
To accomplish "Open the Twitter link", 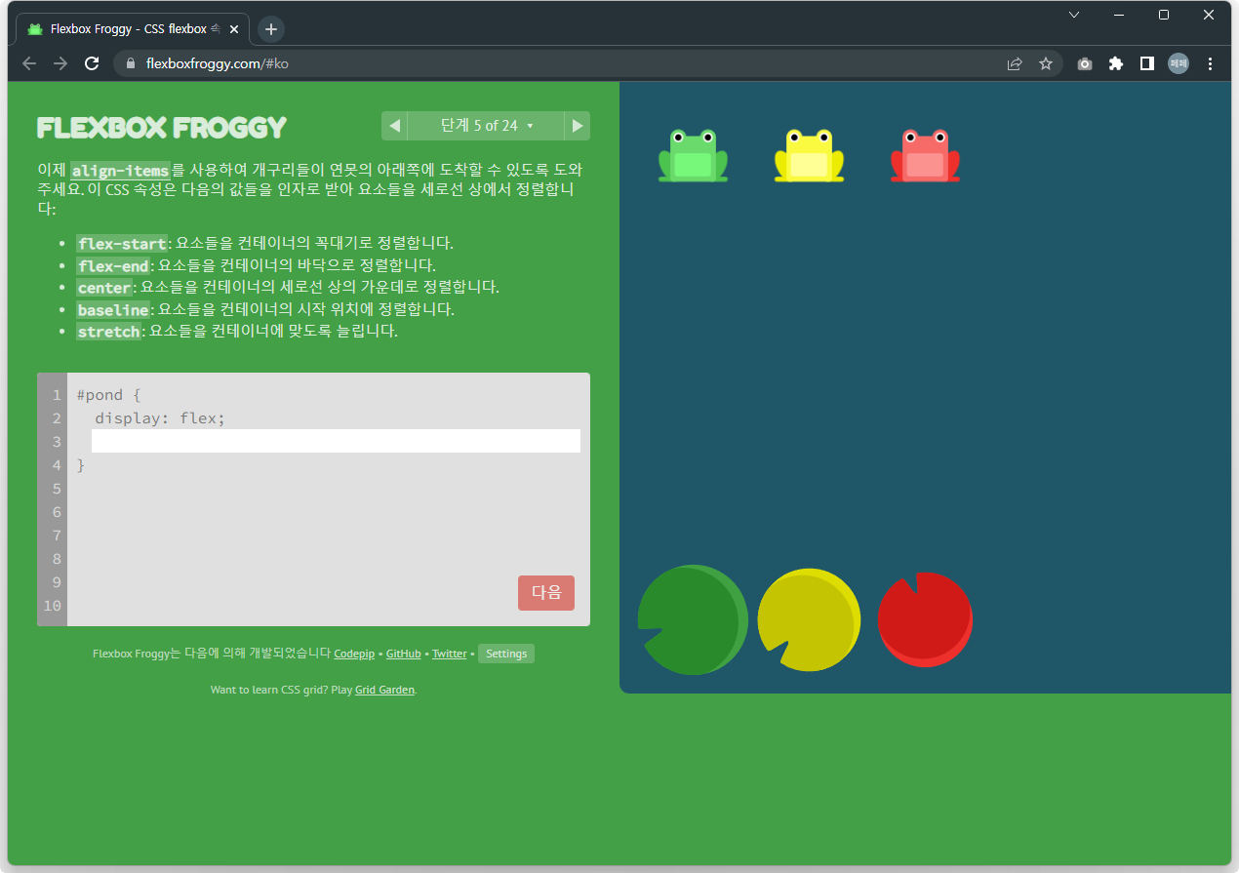I will coord(450,655).
